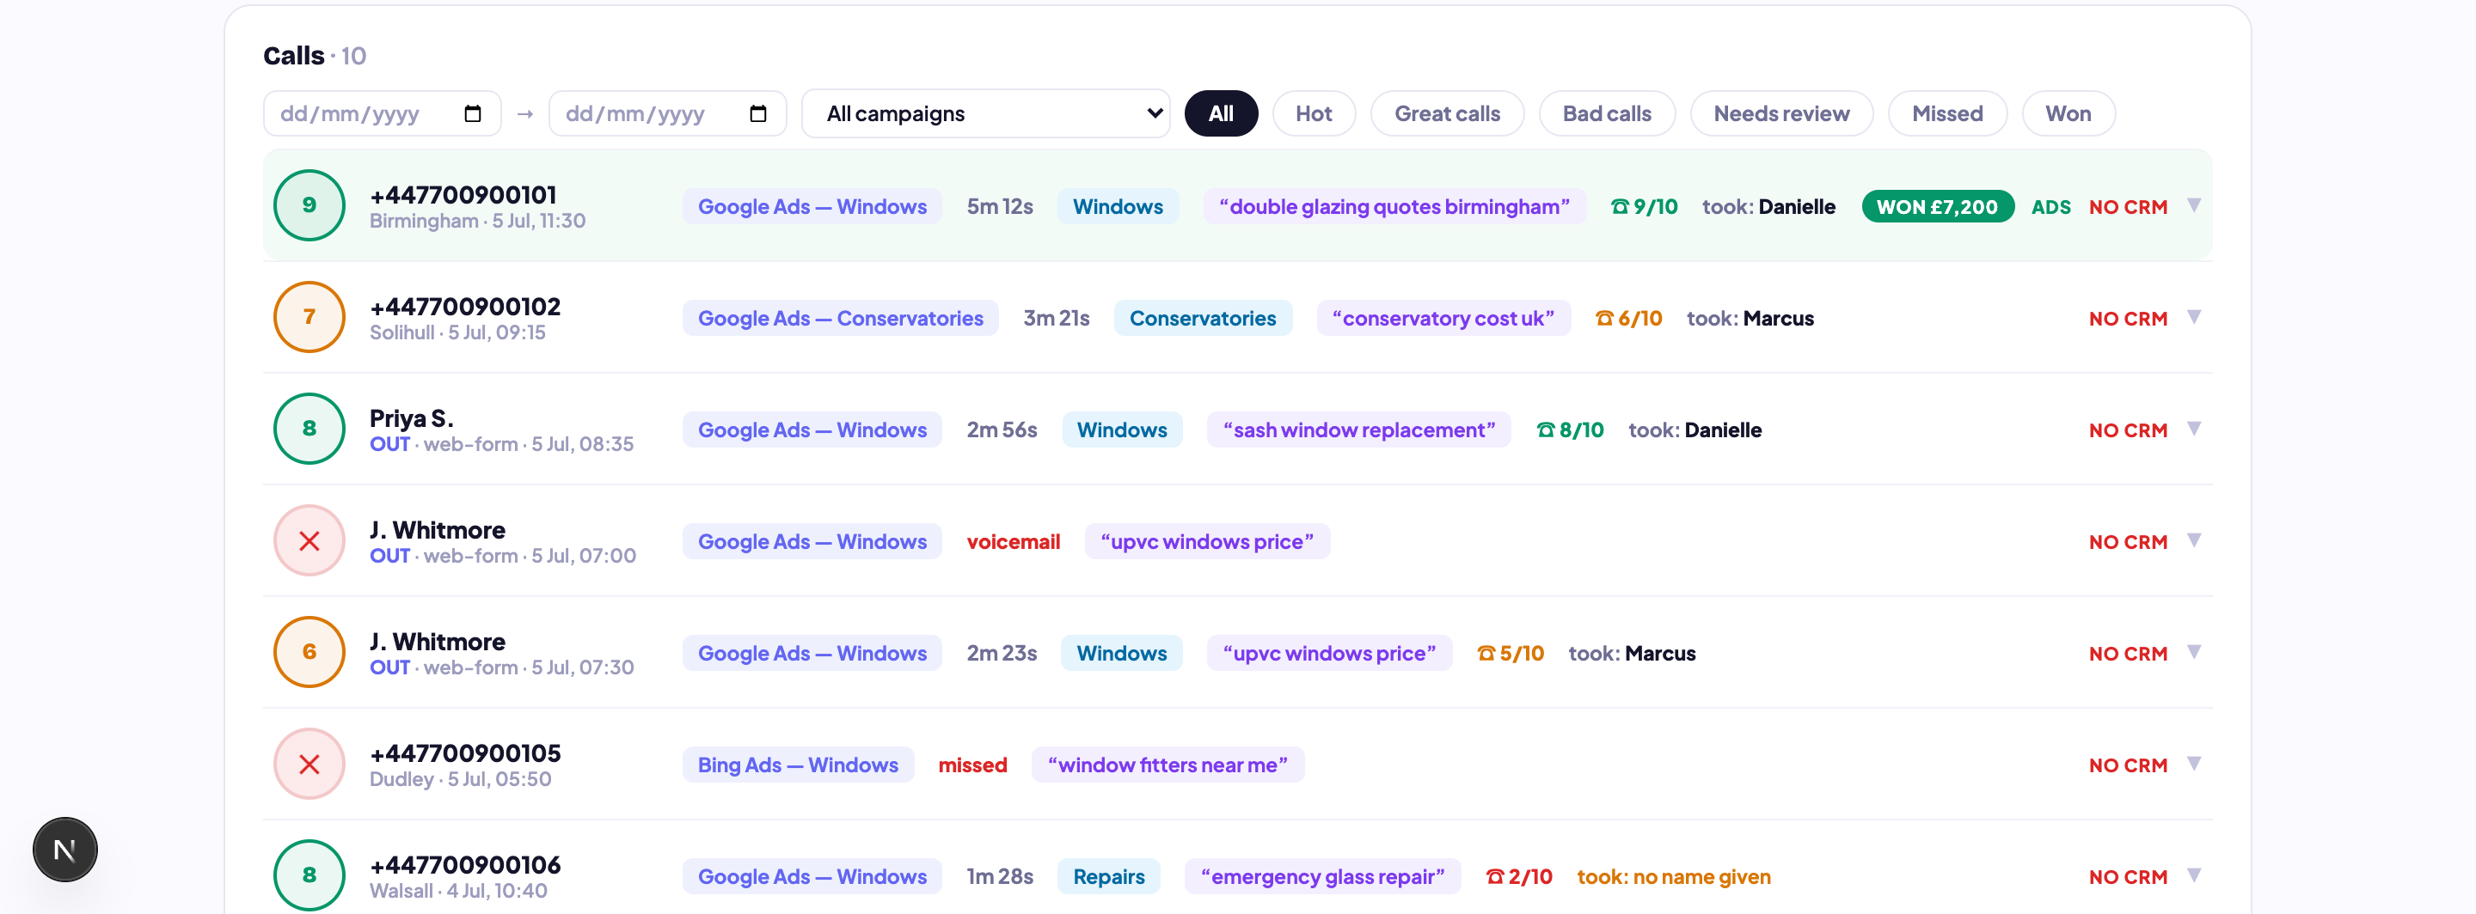
Task: Click red X circle for +447700900105
Action: (x=309, y=765)
